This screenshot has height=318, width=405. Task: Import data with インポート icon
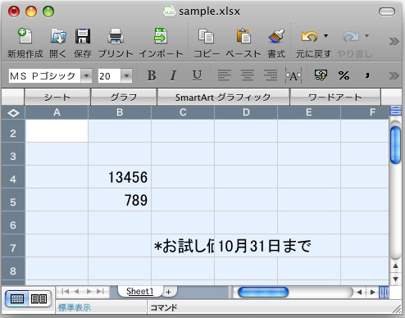pos(161,35)
